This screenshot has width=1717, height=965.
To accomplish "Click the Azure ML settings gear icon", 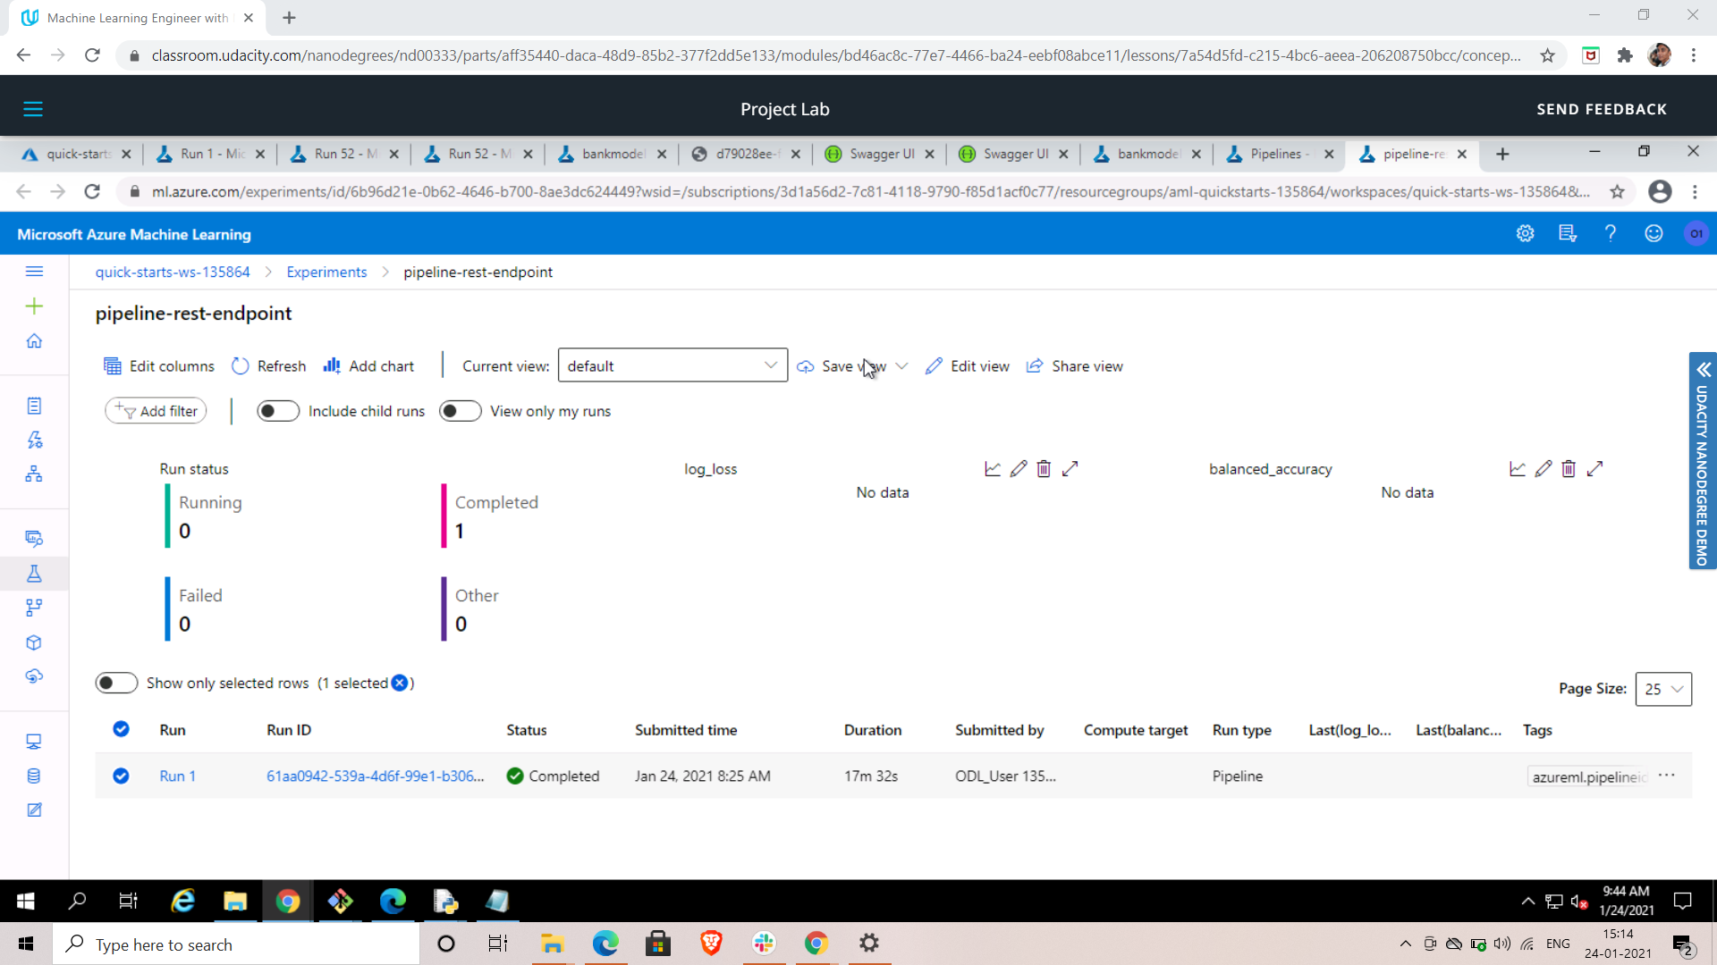I will (1525, 234).
